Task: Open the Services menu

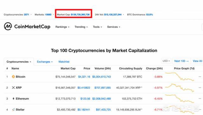Action: [114, 27]
